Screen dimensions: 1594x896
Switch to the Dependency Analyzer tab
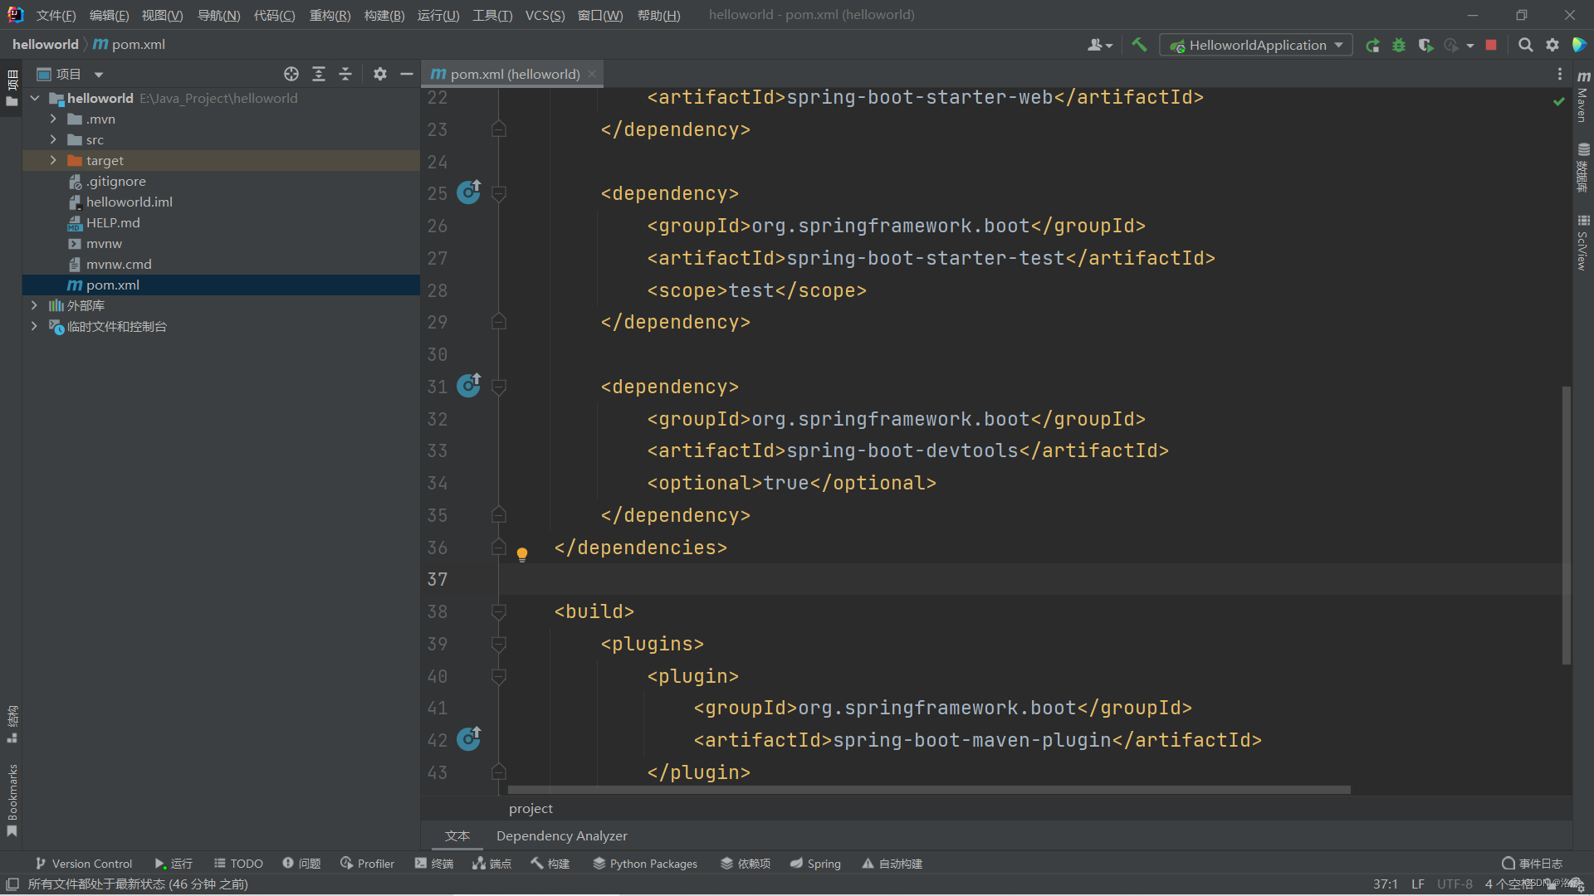pos(562,835)
